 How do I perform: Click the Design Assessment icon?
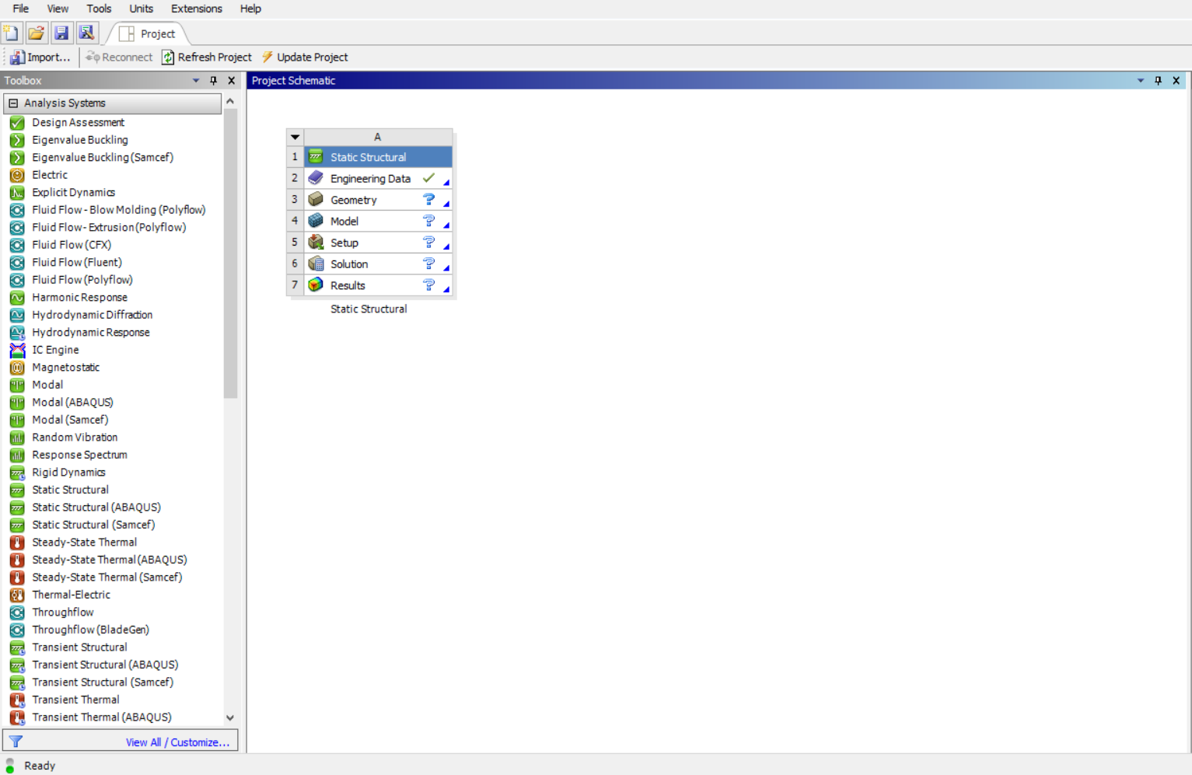(x=17, y=123)
